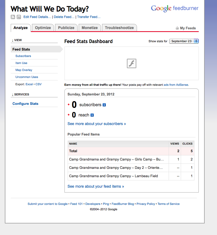Go to the Troubleshootize tab
Viewport: 217px width, 235px height.
[119, 28]
